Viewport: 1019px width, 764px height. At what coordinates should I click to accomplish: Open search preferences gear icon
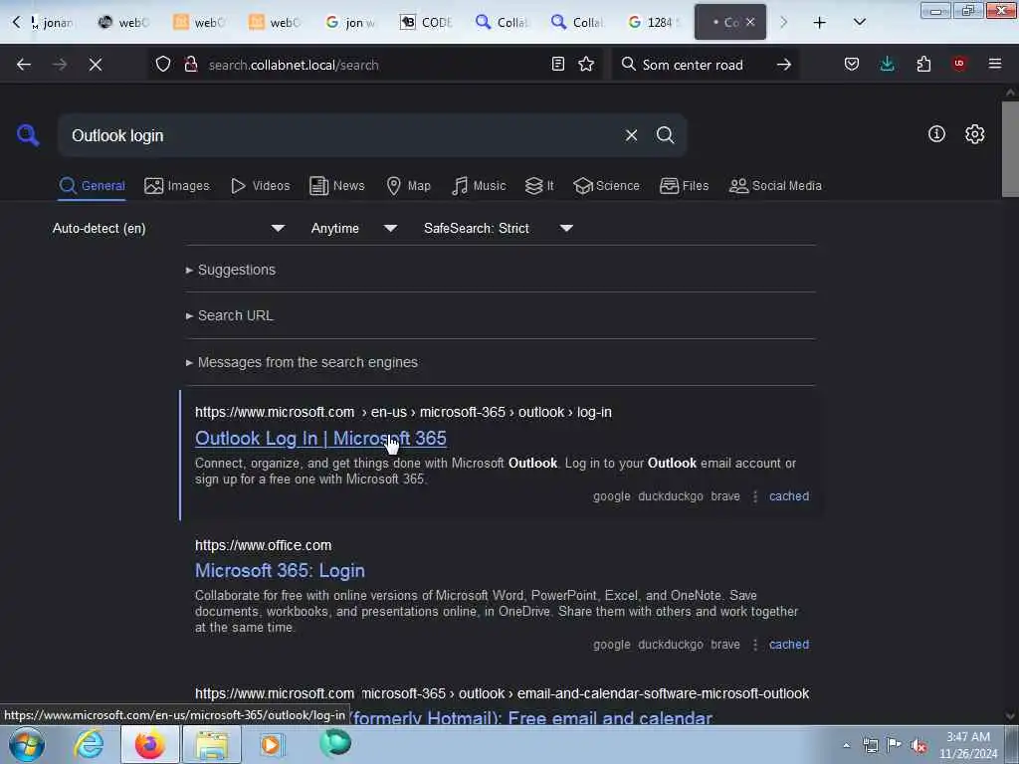tap(974, 134)
